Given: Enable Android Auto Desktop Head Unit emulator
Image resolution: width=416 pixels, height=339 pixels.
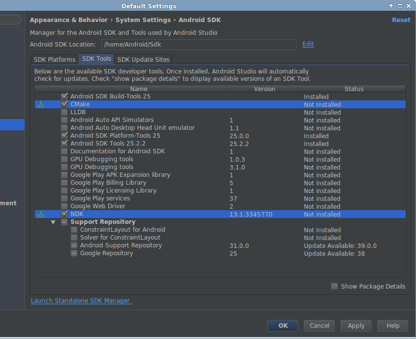Looking at the screenshot, I should 65,128.
